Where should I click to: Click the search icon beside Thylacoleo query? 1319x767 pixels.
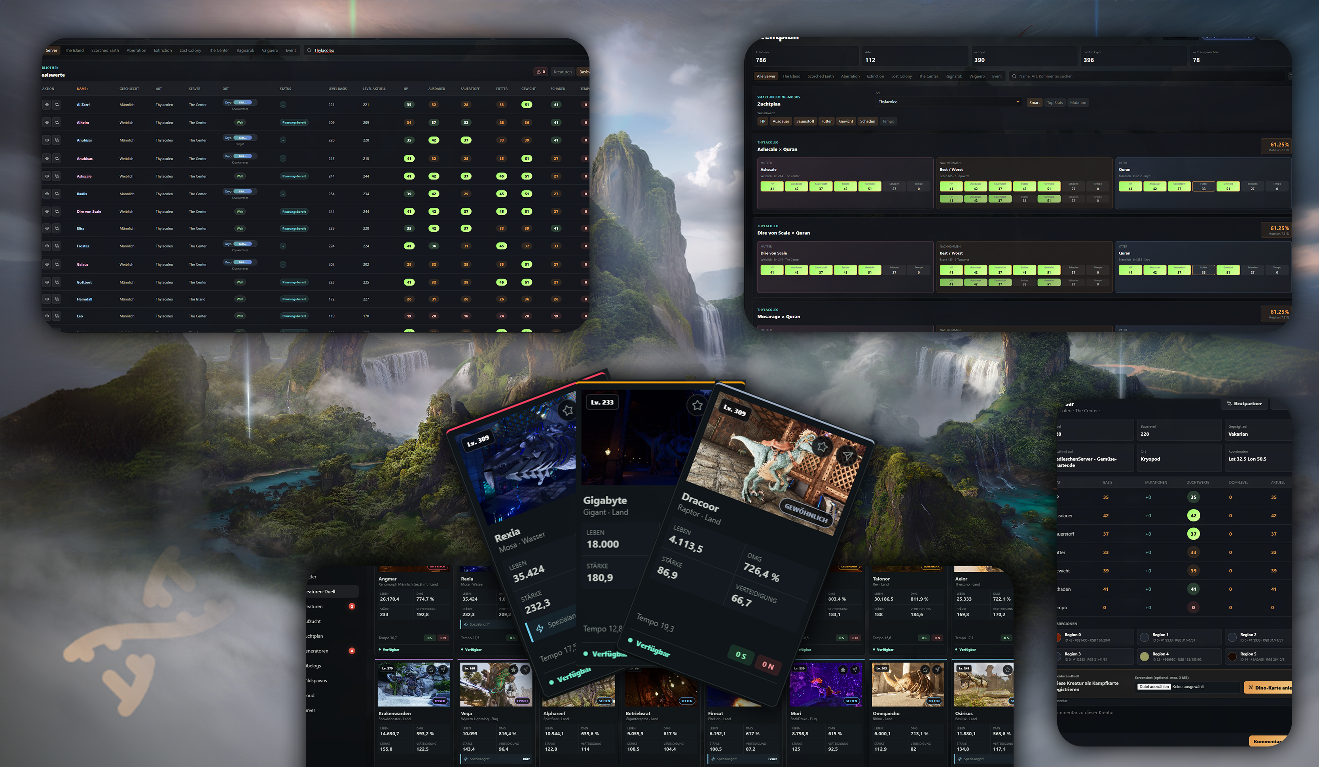coord(309,50)
